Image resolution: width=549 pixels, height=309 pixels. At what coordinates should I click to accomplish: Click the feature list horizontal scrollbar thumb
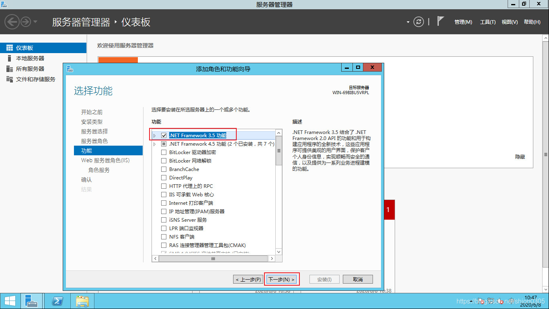click(x=213, y=259)
